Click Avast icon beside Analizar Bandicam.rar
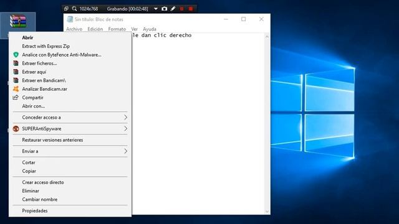 (x=16, y=89)
